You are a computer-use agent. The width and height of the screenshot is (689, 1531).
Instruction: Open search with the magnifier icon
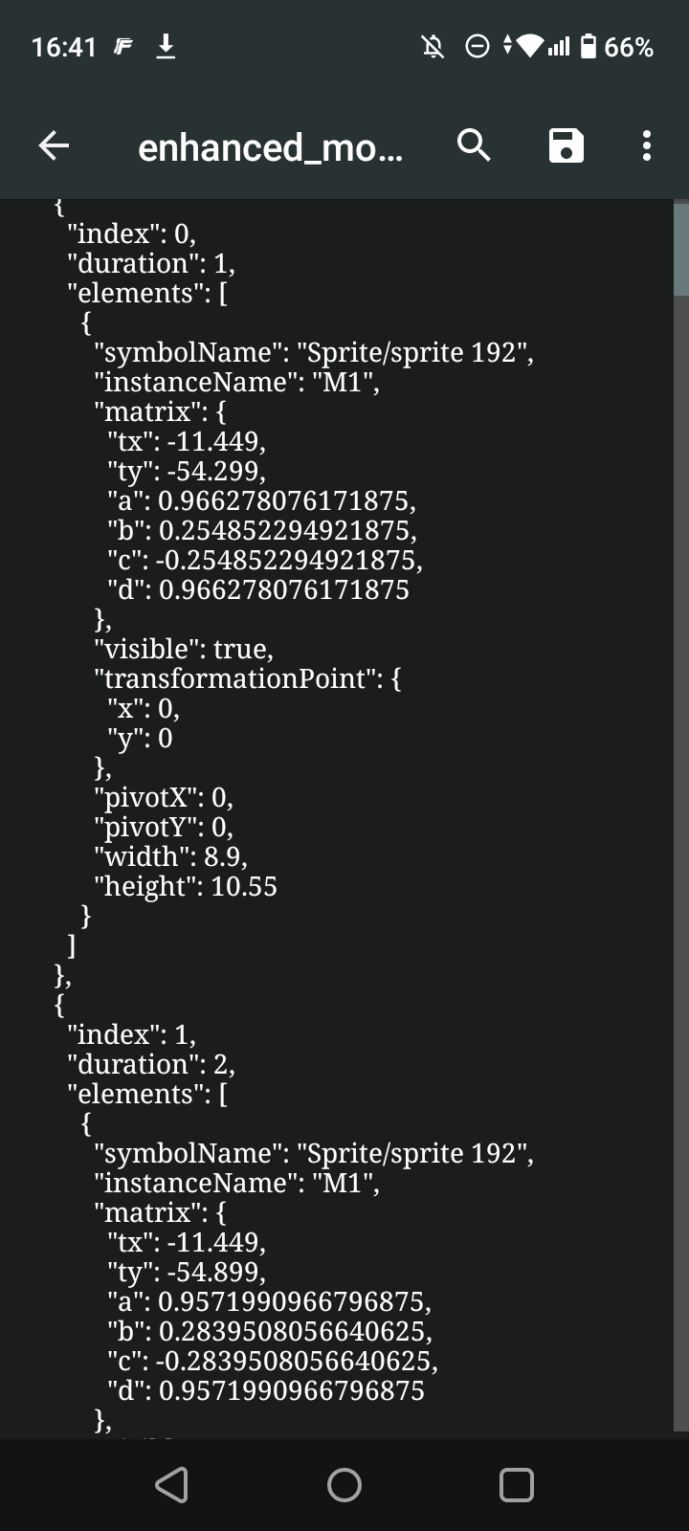474,145
